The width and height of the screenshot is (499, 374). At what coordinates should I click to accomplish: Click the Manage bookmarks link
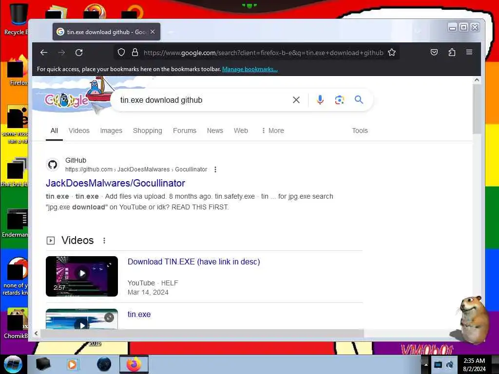250,69
